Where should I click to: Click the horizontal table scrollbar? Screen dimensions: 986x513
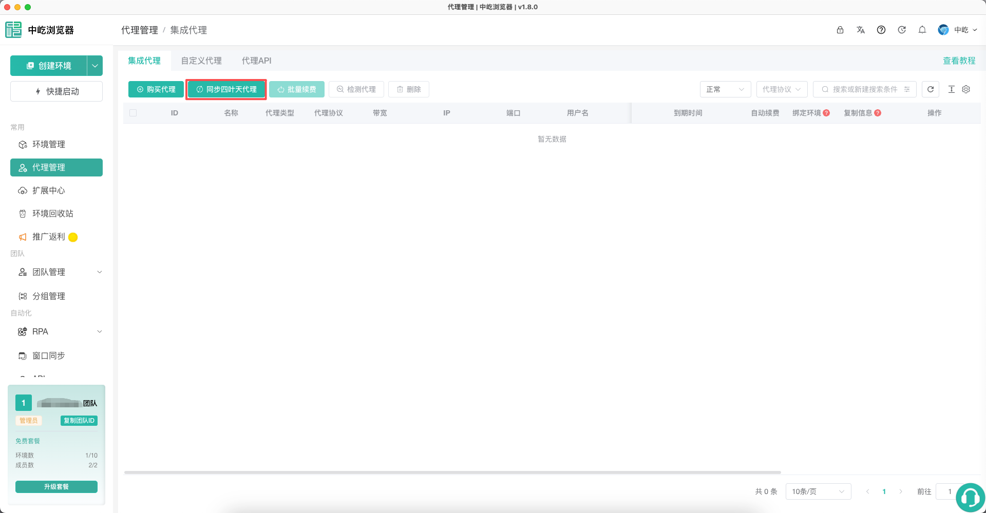tap(452, 472)
